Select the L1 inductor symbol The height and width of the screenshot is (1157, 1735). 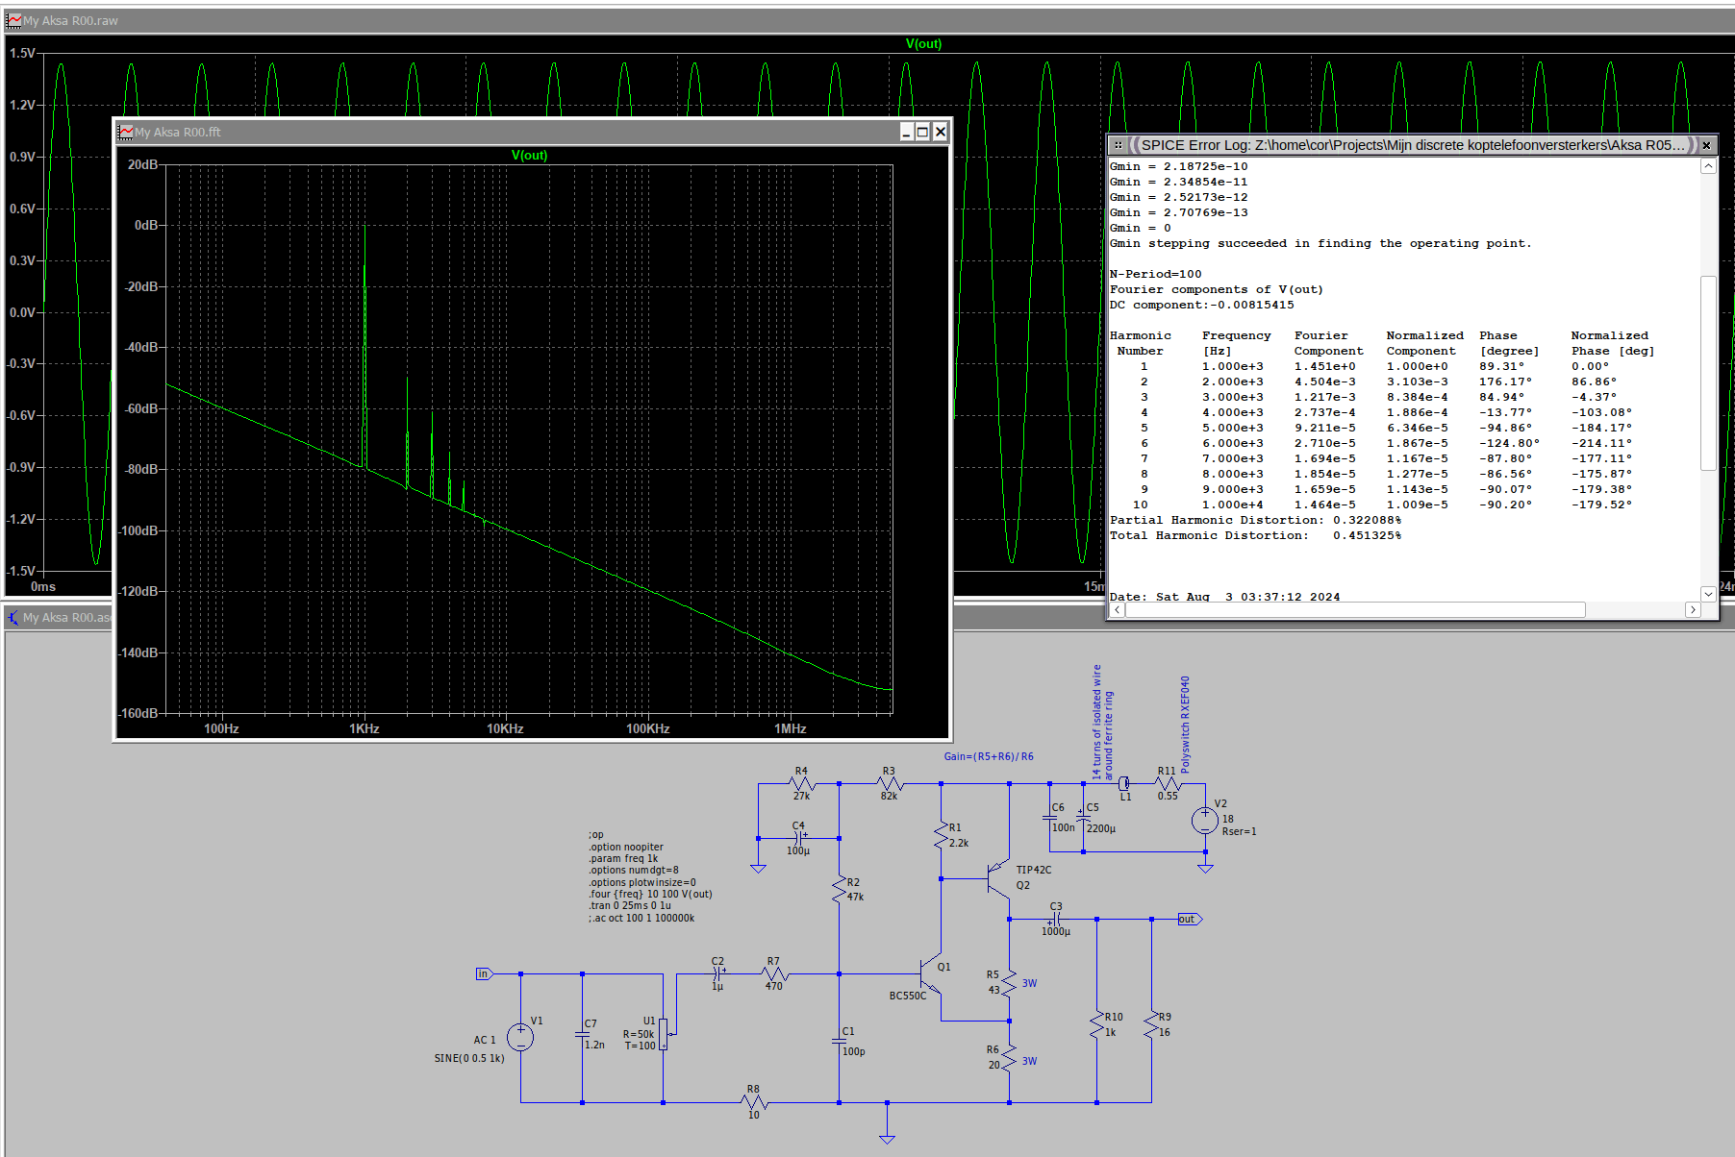tap(1124, 784)
